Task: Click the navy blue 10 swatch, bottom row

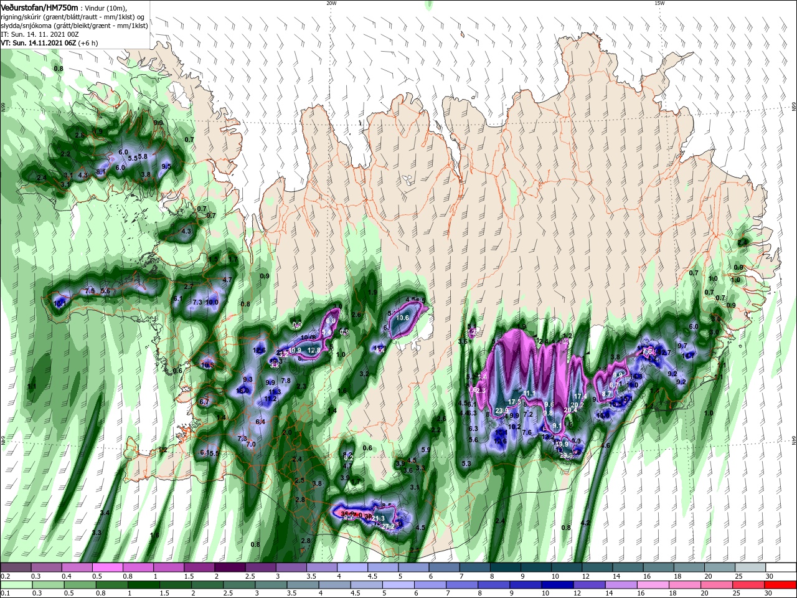Action: (558, 585)
